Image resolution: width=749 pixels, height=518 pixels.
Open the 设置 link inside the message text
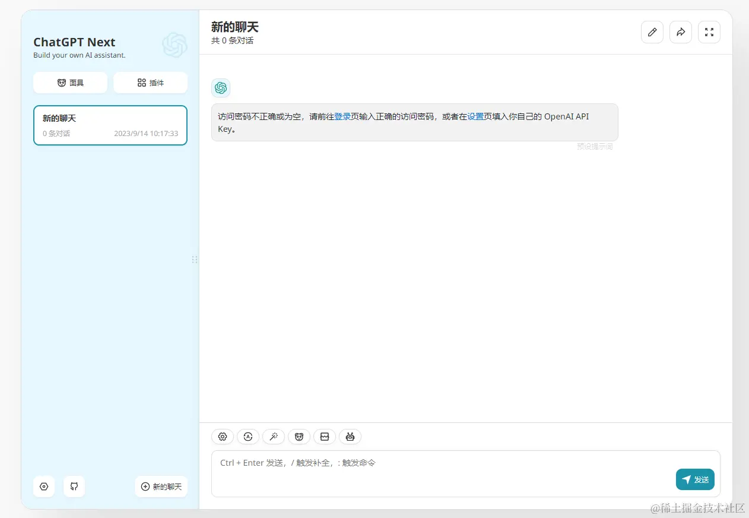point(475,116)
